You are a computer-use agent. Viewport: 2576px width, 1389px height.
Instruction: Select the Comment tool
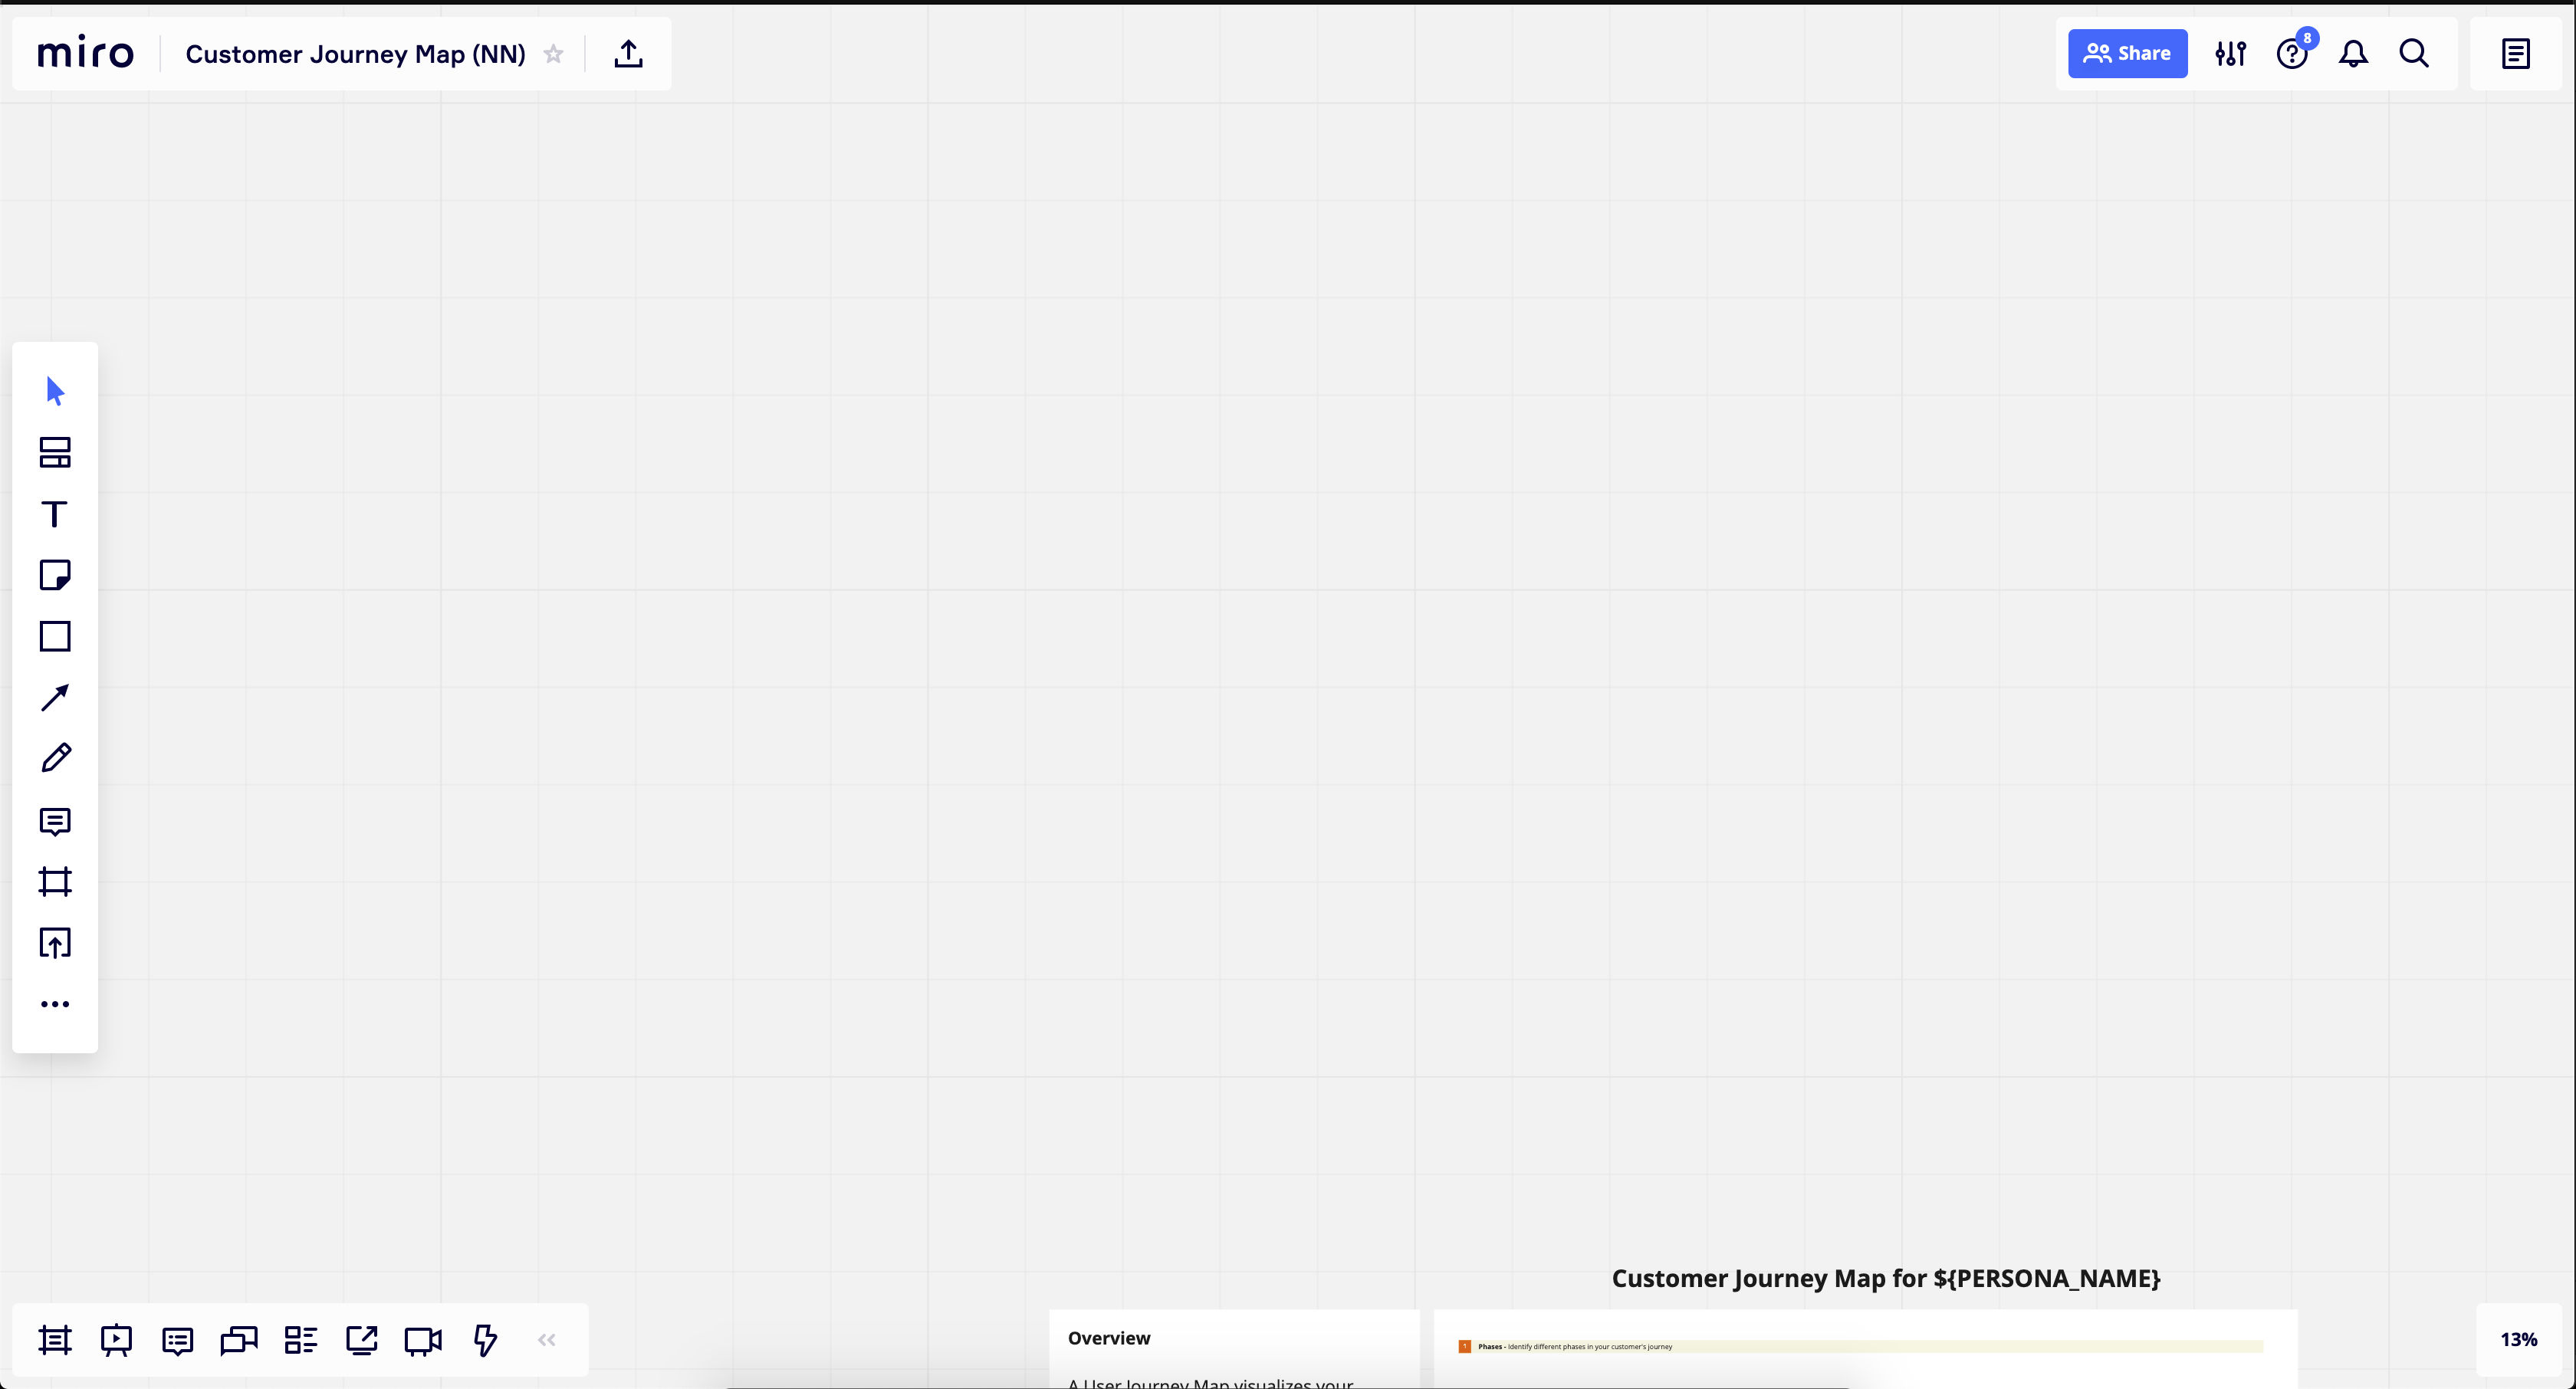pyautogui.click(x=55, y=821)
